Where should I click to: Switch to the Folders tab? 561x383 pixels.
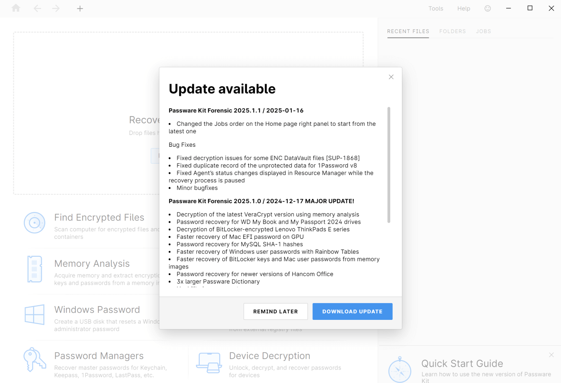(453, 31)
